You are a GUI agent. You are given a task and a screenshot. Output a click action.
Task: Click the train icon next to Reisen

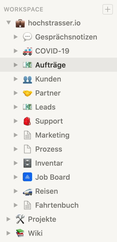[27, 191]
